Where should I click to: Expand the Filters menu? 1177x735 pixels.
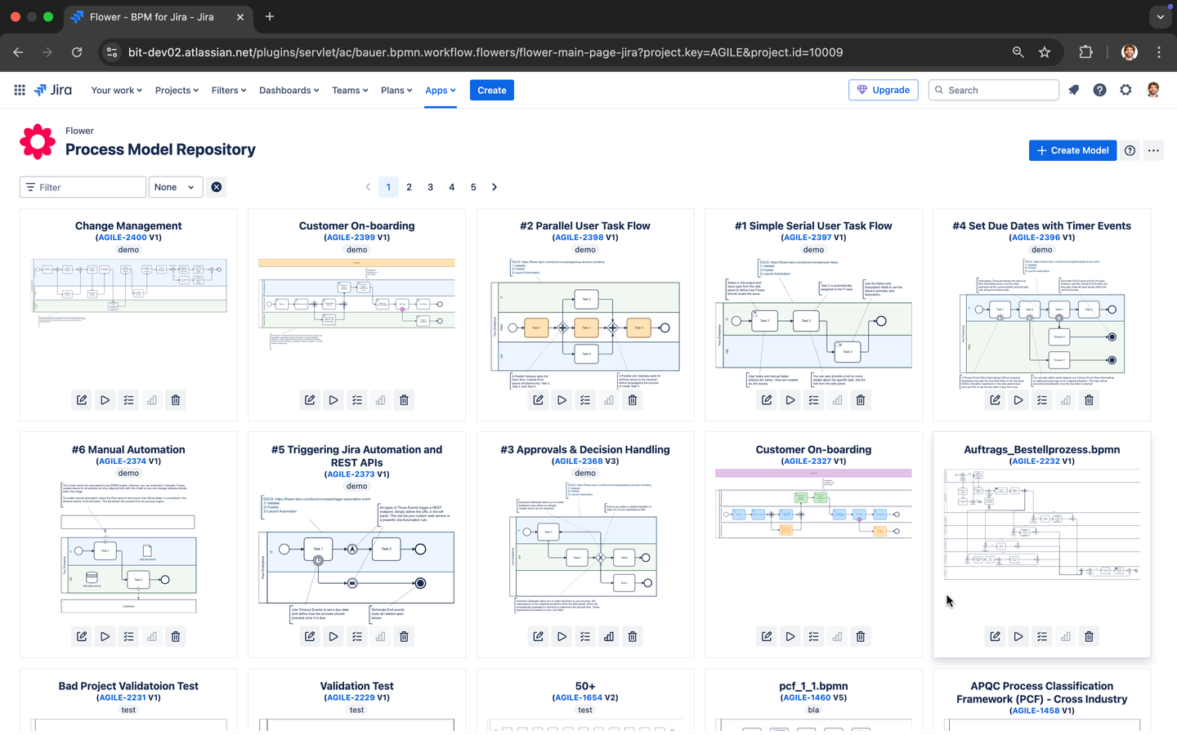click(229, 90)
